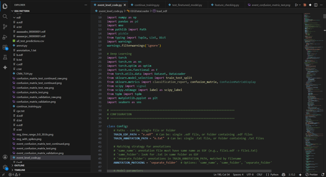This screenshot has height=177, width=326.
Task: Expand the OUTLINE section
Action: click(x=19, y=165)
